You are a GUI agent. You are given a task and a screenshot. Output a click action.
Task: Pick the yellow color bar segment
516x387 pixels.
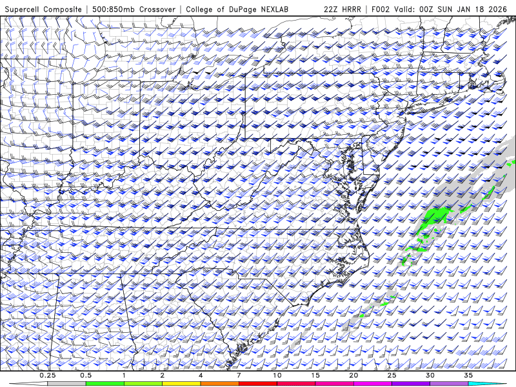click(181, 384)
